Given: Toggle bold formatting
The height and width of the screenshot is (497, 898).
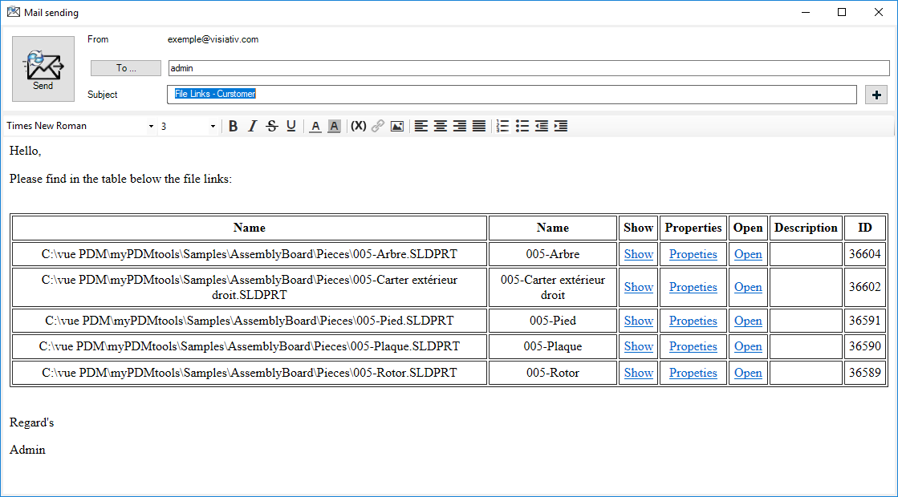Looking at the screenshot, I should click(x=234, y=126).
